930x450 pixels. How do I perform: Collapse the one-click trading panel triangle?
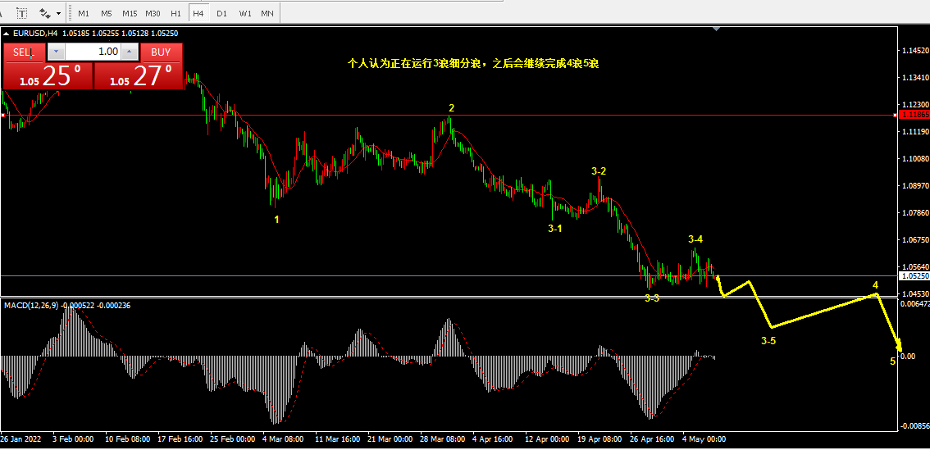pyautogui.click(x=7, y=34)
